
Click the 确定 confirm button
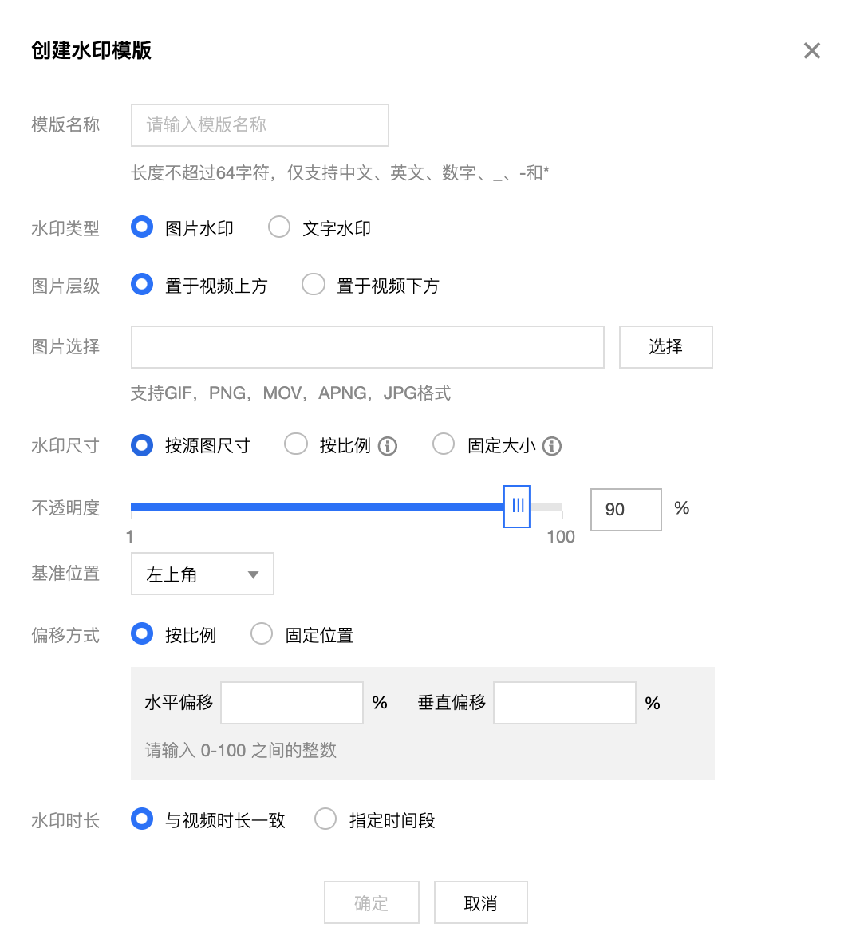(371, 902)
